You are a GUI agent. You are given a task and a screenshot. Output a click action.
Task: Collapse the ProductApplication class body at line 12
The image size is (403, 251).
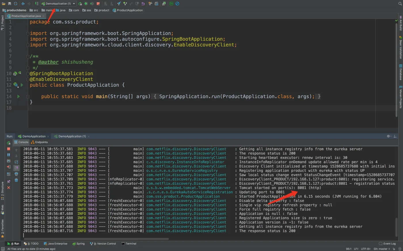tap(28, 85)
